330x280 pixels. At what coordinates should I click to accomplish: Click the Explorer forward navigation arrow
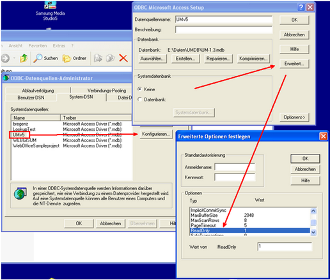[x=5, y=58]
